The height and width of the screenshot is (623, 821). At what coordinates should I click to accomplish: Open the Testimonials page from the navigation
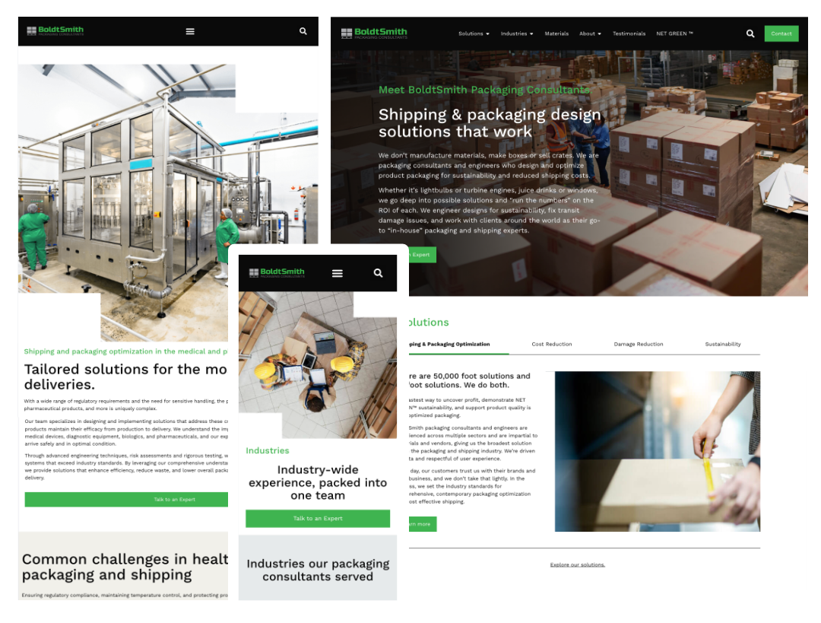(x=629, y=33)
